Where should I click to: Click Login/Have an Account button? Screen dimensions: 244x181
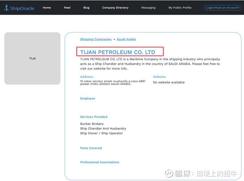[223, 8]
